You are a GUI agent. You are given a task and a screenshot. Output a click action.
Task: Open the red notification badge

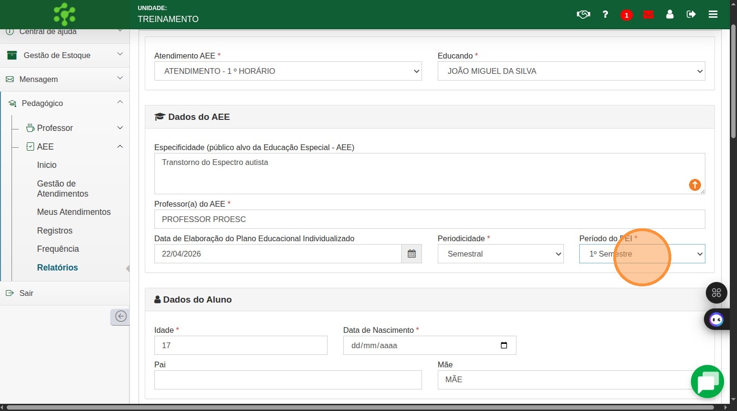click(x=626, y=15)
